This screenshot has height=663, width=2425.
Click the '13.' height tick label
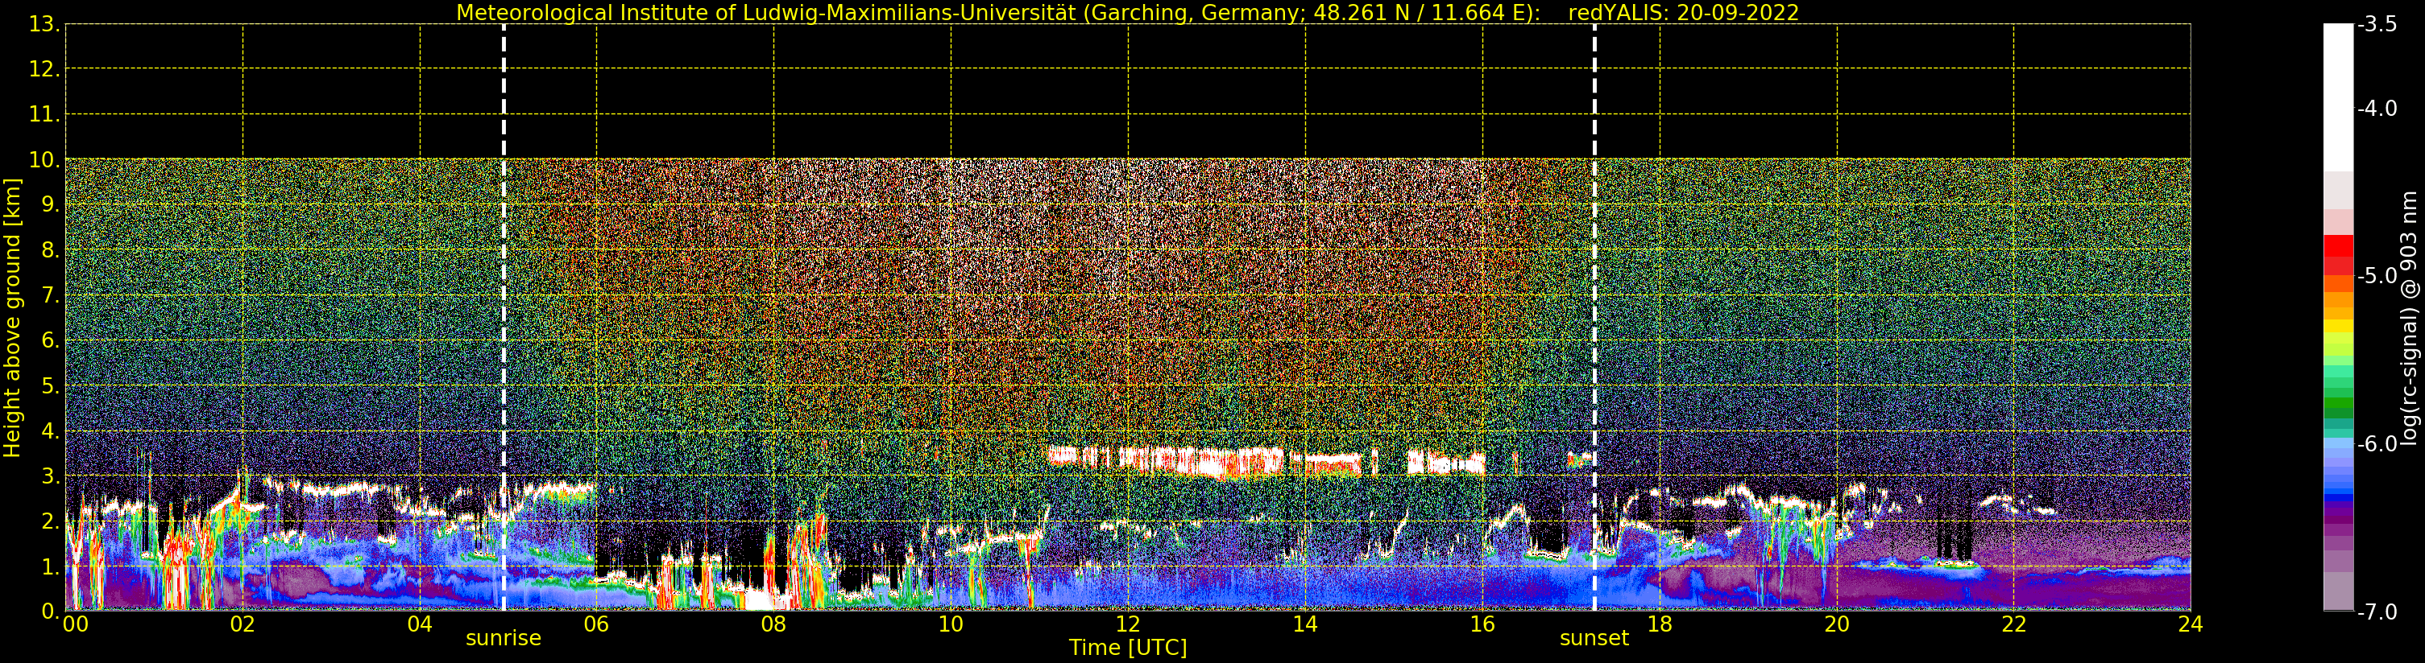pyautogui.click(x=44, y=24)
